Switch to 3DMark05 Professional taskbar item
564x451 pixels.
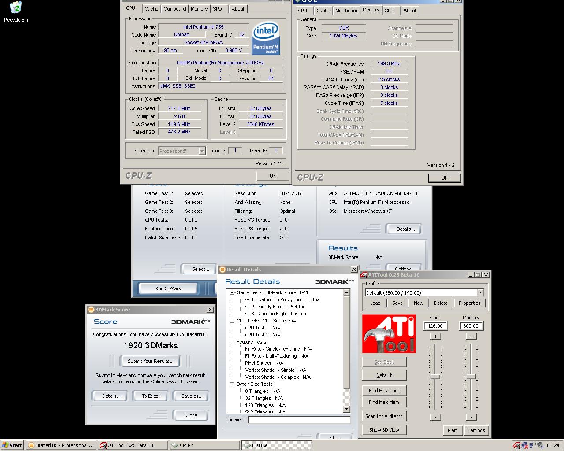[x=61, y=445]
